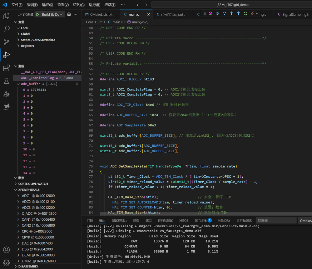Open the Extensions view
The height and width of the screenshot is (269, 312).
pyautogui.click(x=6, y=68)
